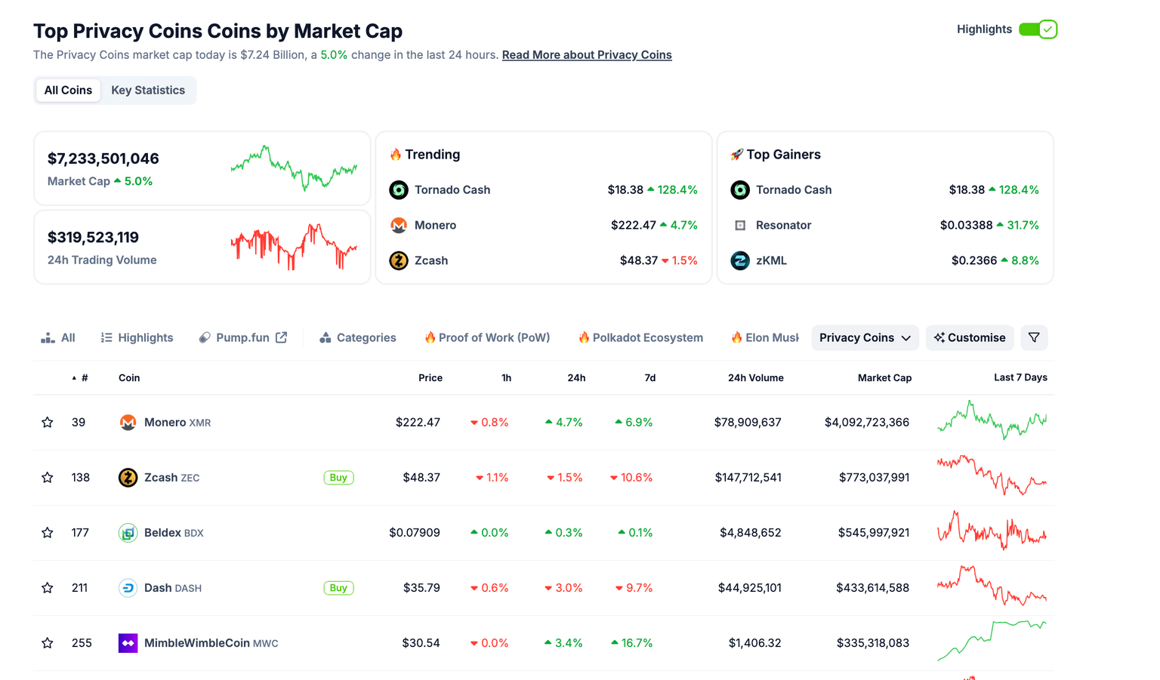Click the Beldex coin logo

[x=128, y=533]
